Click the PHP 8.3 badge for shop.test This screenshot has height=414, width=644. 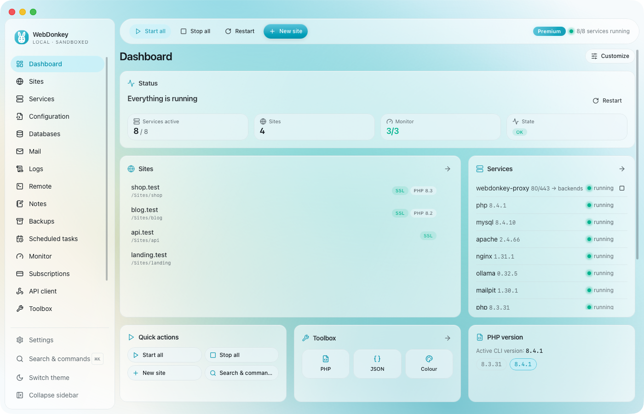[423, 191]
